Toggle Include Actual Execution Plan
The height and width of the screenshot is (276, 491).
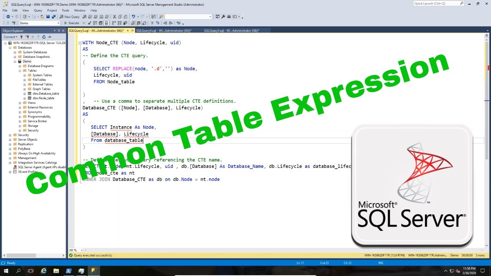pos(114,23)
